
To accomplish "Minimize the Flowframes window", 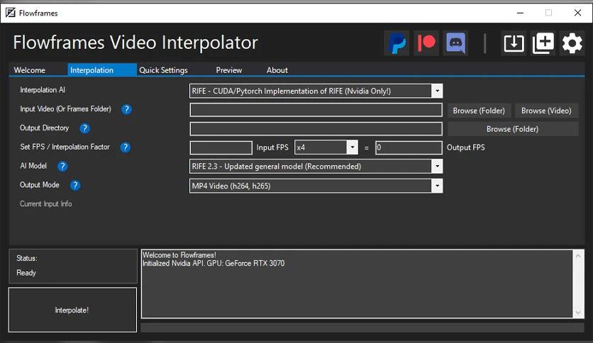I will 521,13.
